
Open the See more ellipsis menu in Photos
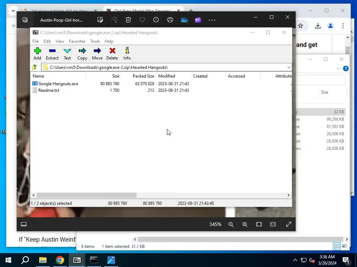click(212, 20)
